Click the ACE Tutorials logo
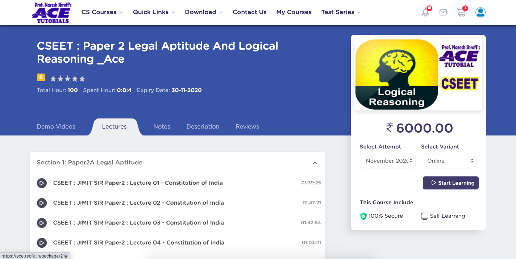This screenshot has width=516, height=259. [x=51, y=13]
